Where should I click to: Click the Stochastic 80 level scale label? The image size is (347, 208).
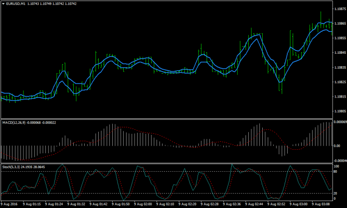click(336, 172)
